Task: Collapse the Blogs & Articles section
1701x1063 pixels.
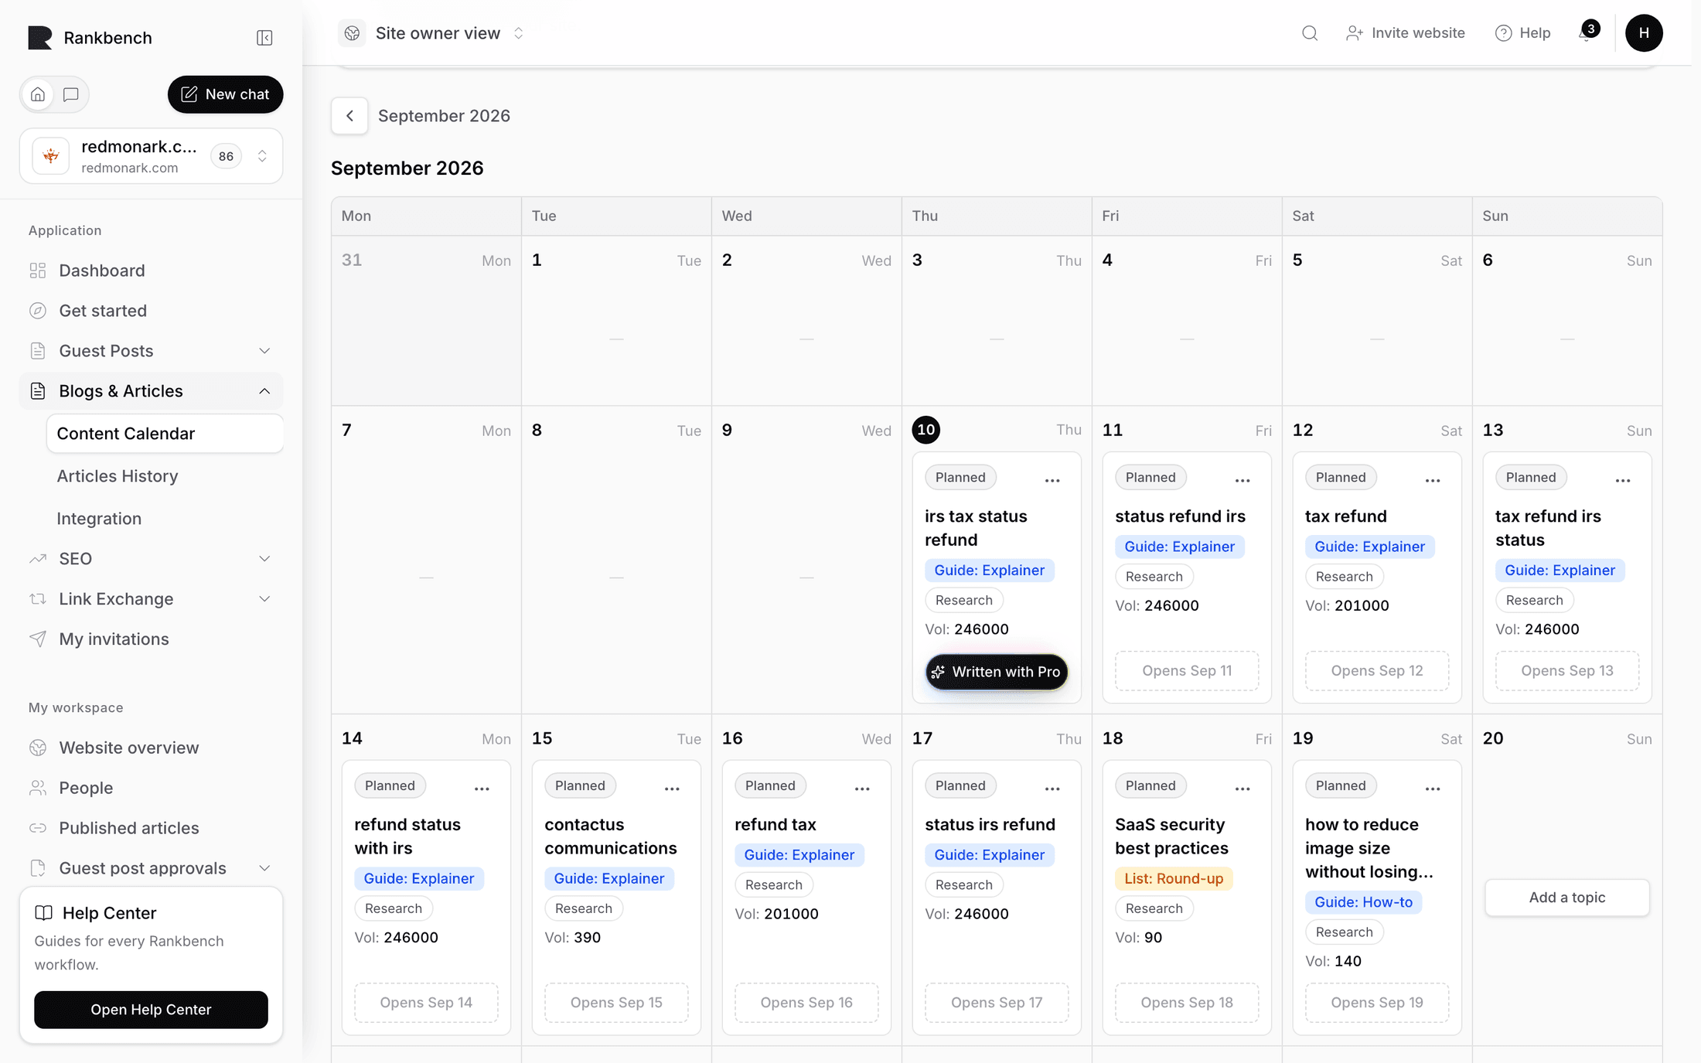Action: [x=152, y=391]
